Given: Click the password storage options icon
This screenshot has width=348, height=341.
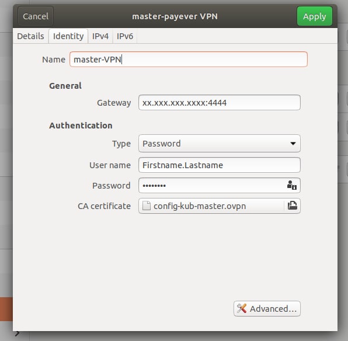Looking at the screenshot, I should point(291,185).
